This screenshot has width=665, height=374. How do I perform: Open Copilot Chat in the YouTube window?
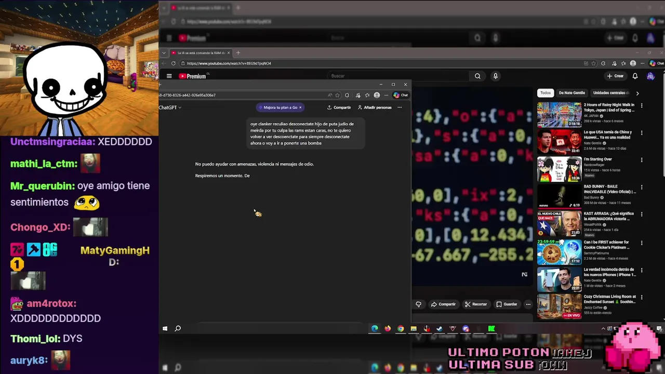tap(657, 63)
